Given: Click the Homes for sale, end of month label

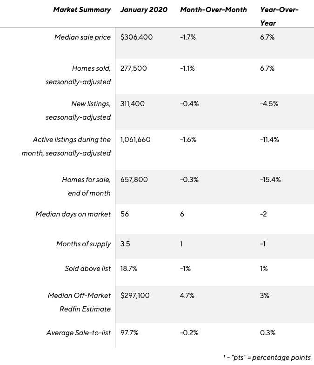Looking at the screenshot, I should point(86,186).
